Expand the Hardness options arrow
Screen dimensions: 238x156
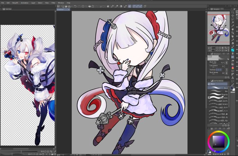click(226, 70)
